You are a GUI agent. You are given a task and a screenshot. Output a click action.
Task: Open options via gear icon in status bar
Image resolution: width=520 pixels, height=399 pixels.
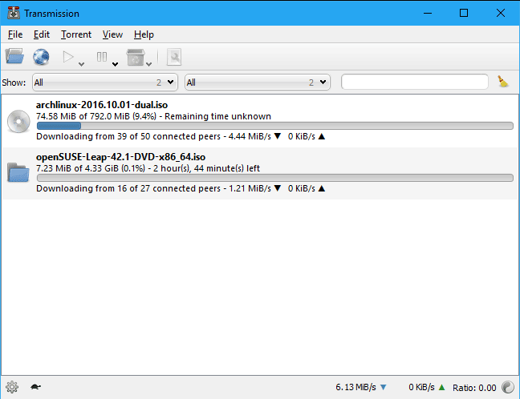[12, 387]
